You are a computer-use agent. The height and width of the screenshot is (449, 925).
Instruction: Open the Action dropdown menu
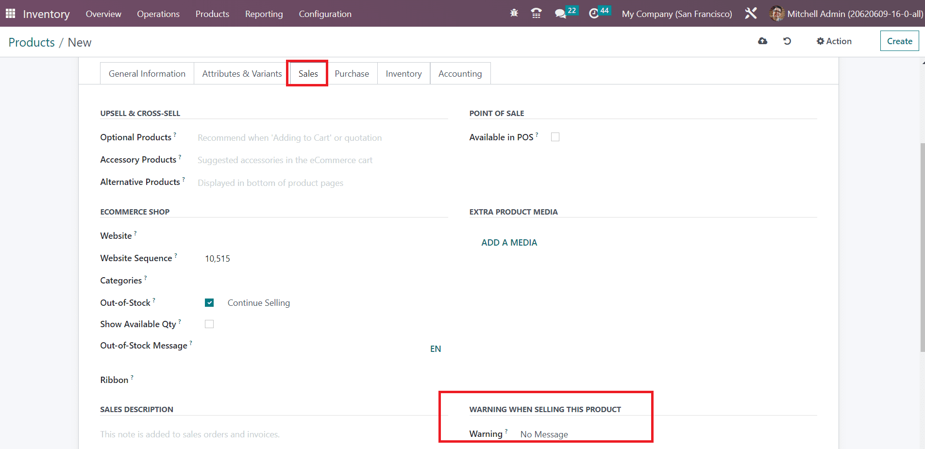tap(834, 41)
